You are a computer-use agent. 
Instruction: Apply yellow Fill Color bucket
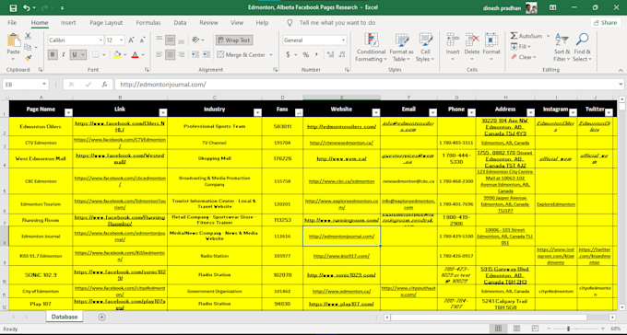[x=117, y=54]
